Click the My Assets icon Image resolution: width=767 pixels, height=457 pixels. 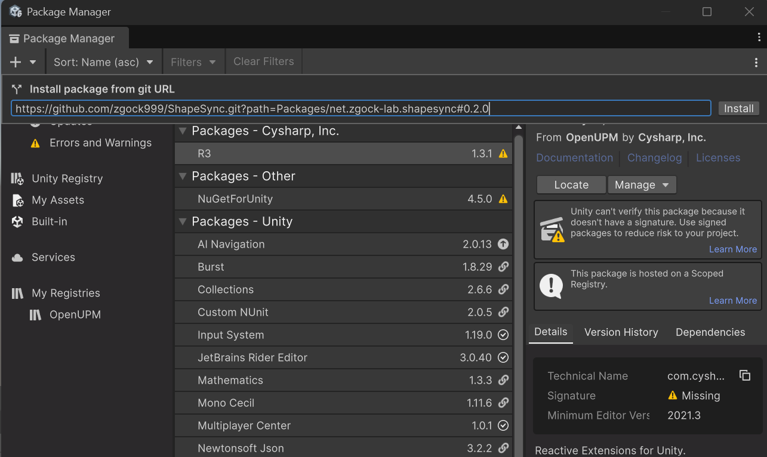click(x=17, y=200)
